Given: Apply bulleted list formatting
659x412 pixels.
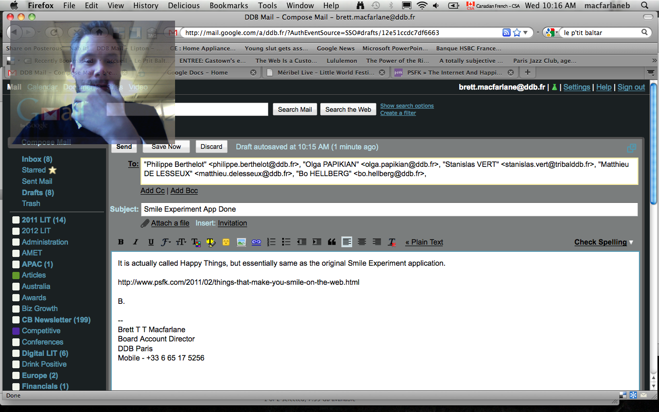Looking at the screenshot, I should point(286,242).
